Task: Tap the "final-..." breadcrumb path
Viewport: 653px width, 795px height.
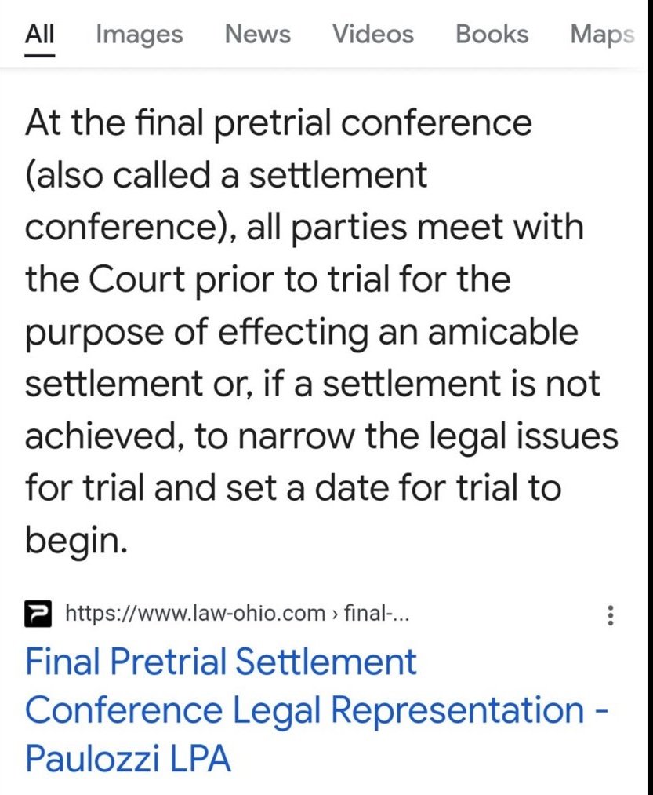Action: 382,613
